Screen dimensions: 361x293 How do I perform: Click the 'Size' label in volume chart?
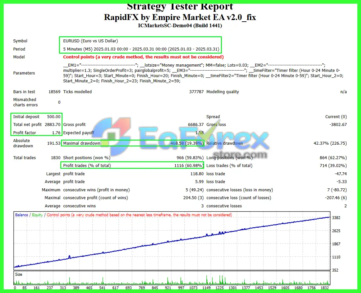point(19,274)
